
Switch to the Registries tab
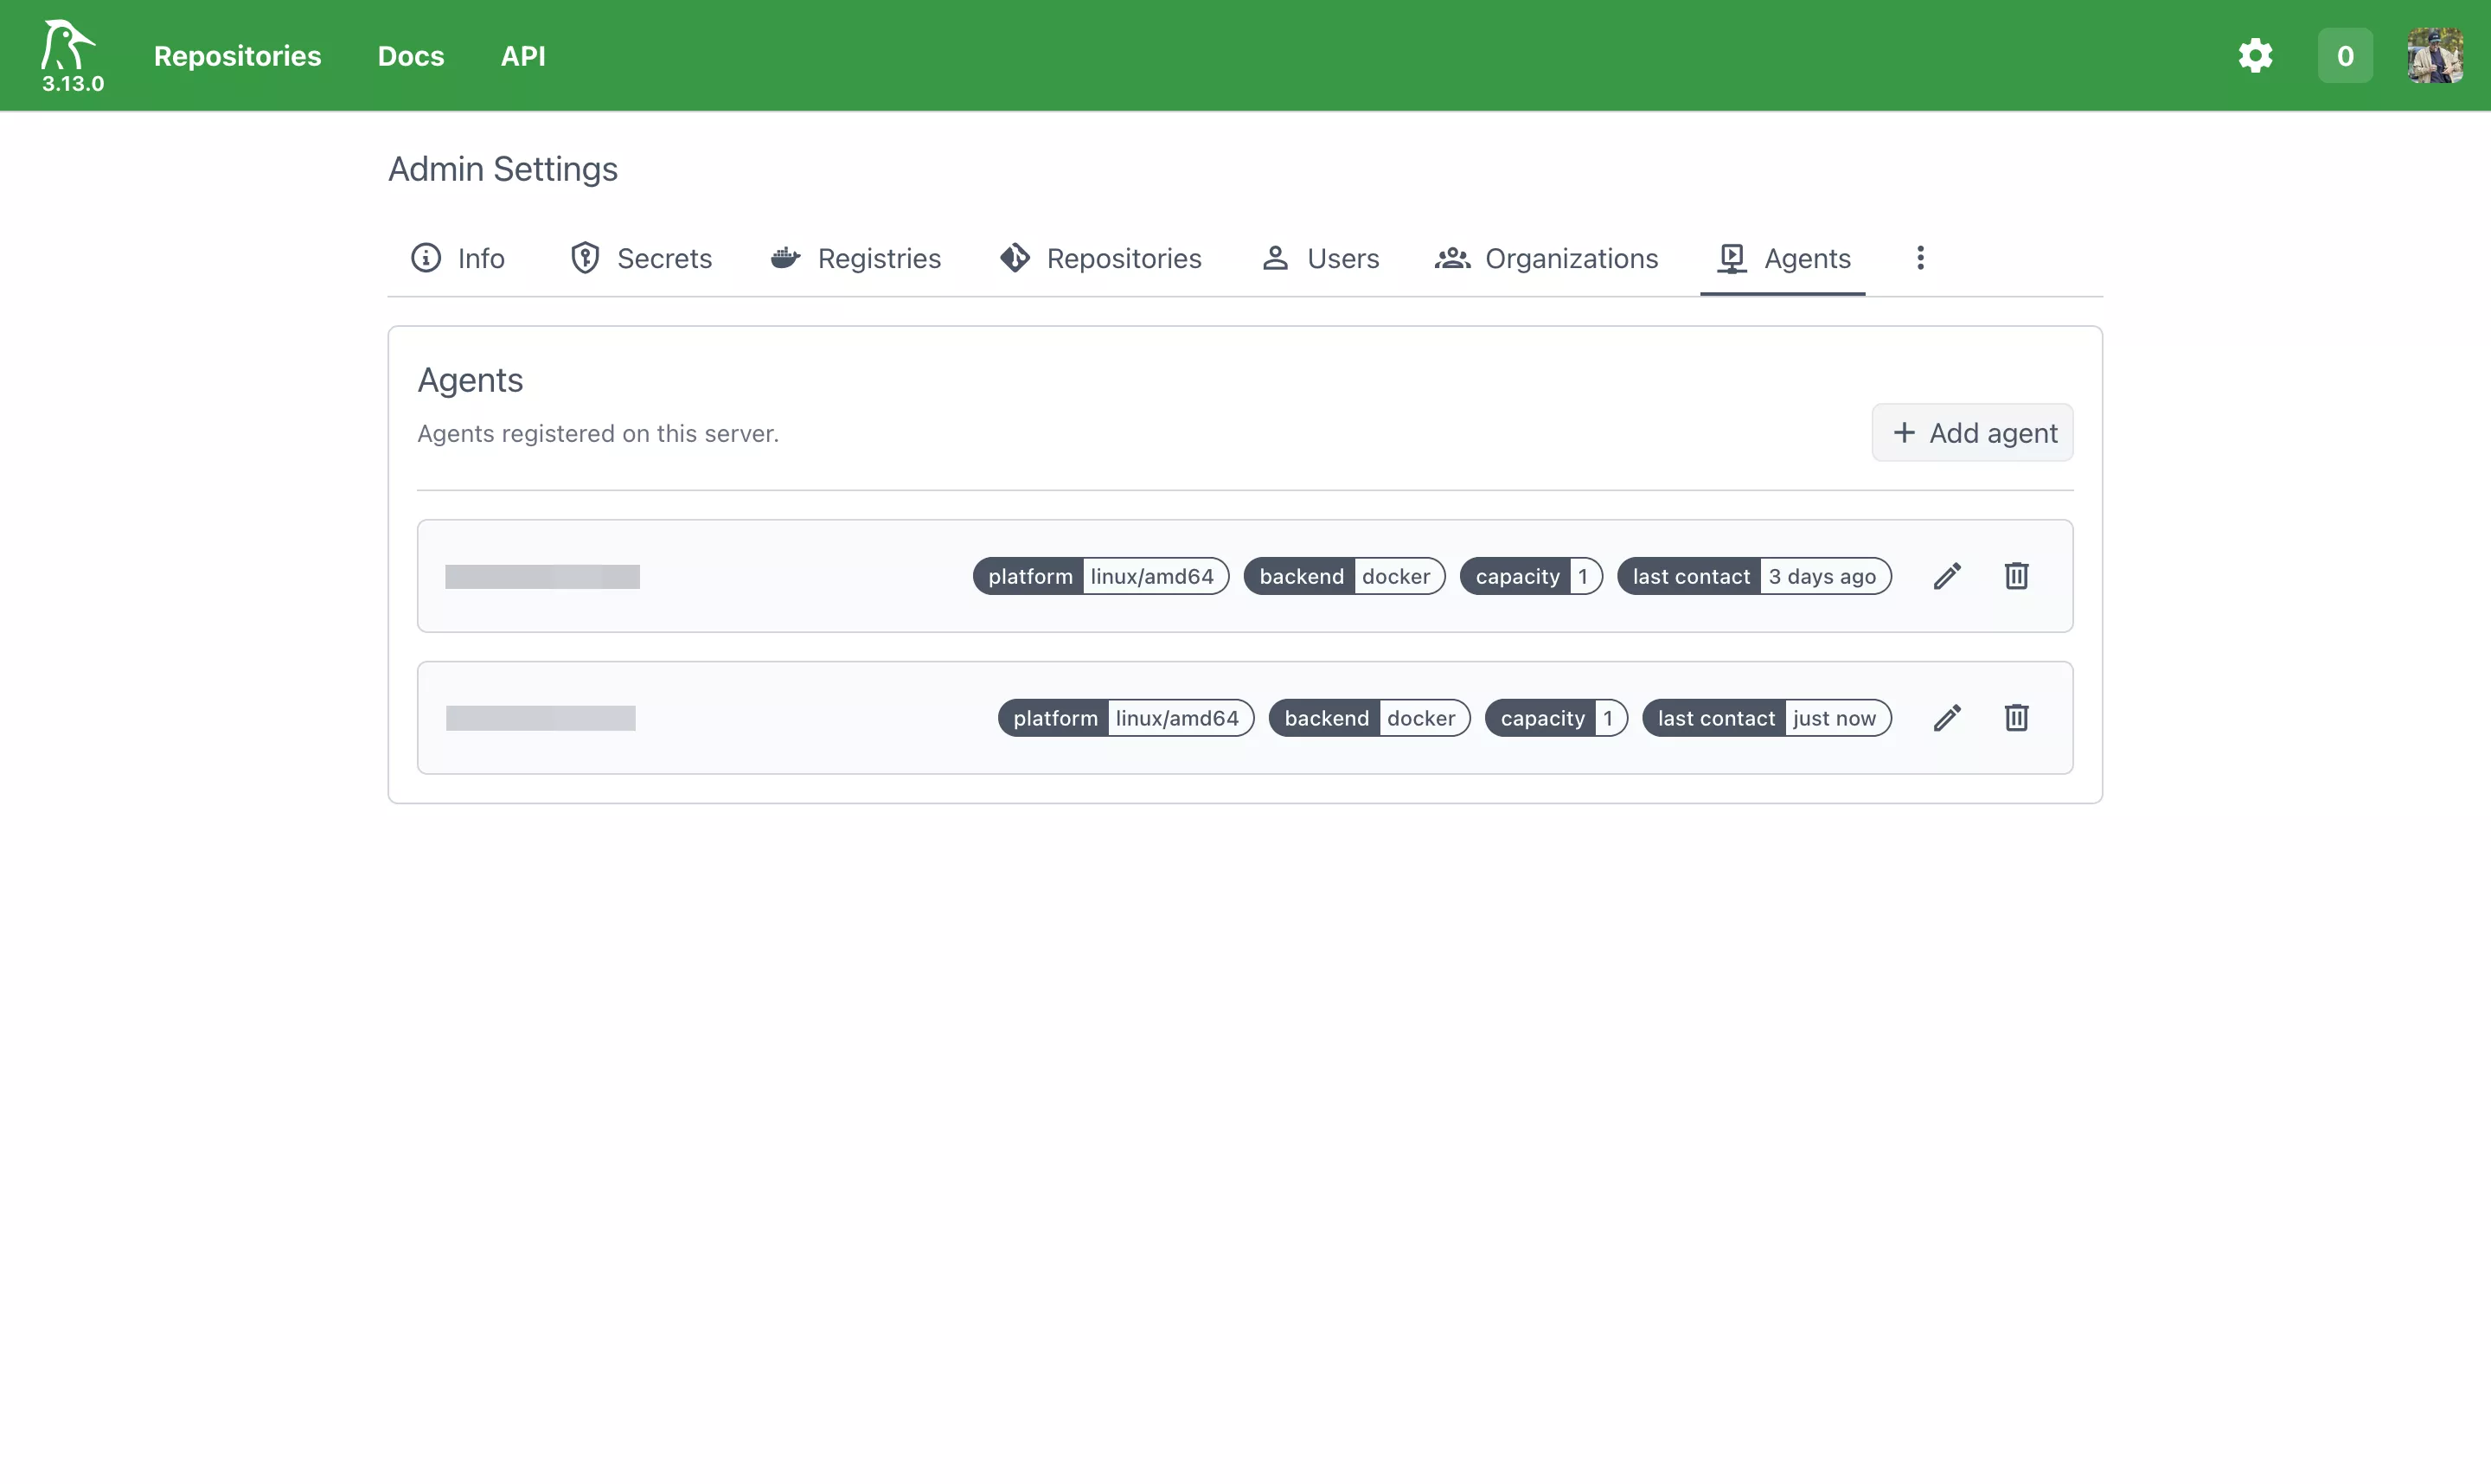point(855,258)
